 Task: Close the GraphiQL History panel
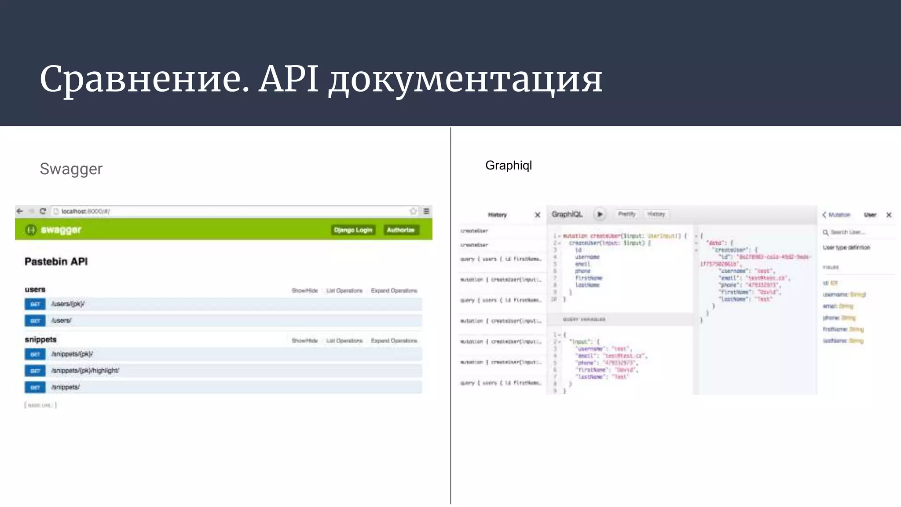(x=537, y=215)
